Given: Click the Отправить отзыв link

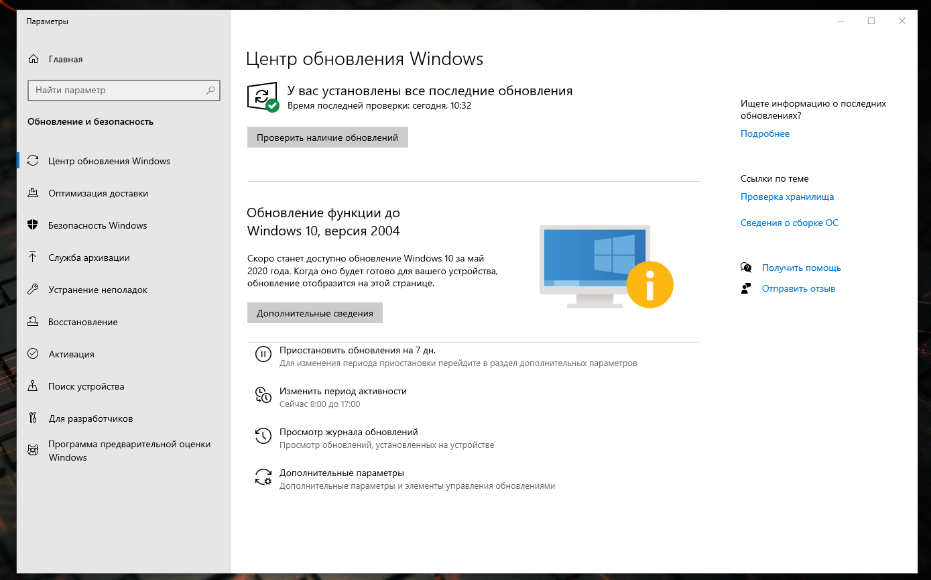Looking at the screenshot, I should pyautogui.click(x=798, y=288).
